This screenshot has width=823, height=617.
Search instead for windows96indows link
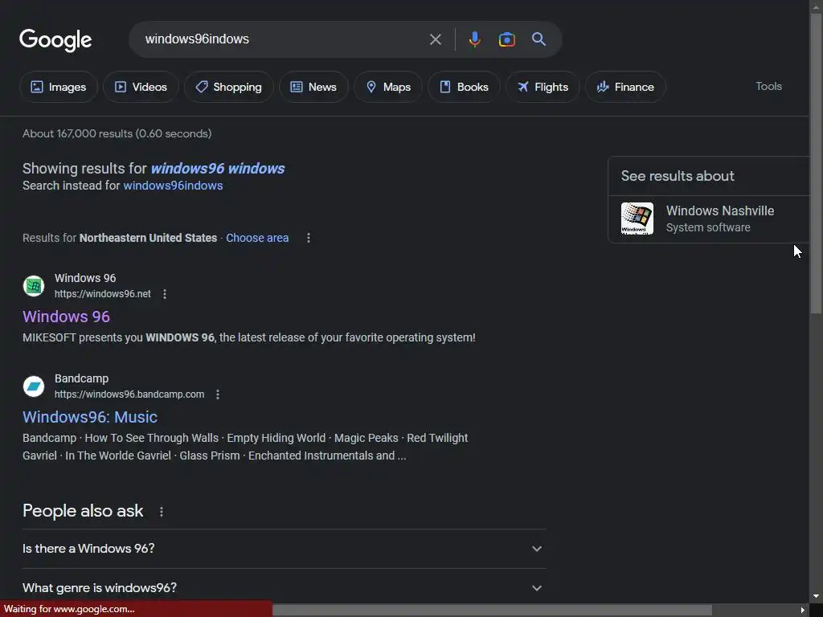click(173, 186)
